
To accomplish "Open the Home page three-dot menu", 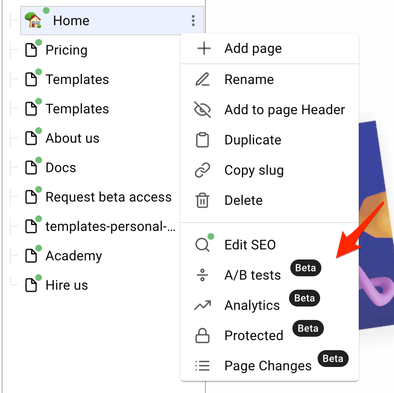I will 193,21.
